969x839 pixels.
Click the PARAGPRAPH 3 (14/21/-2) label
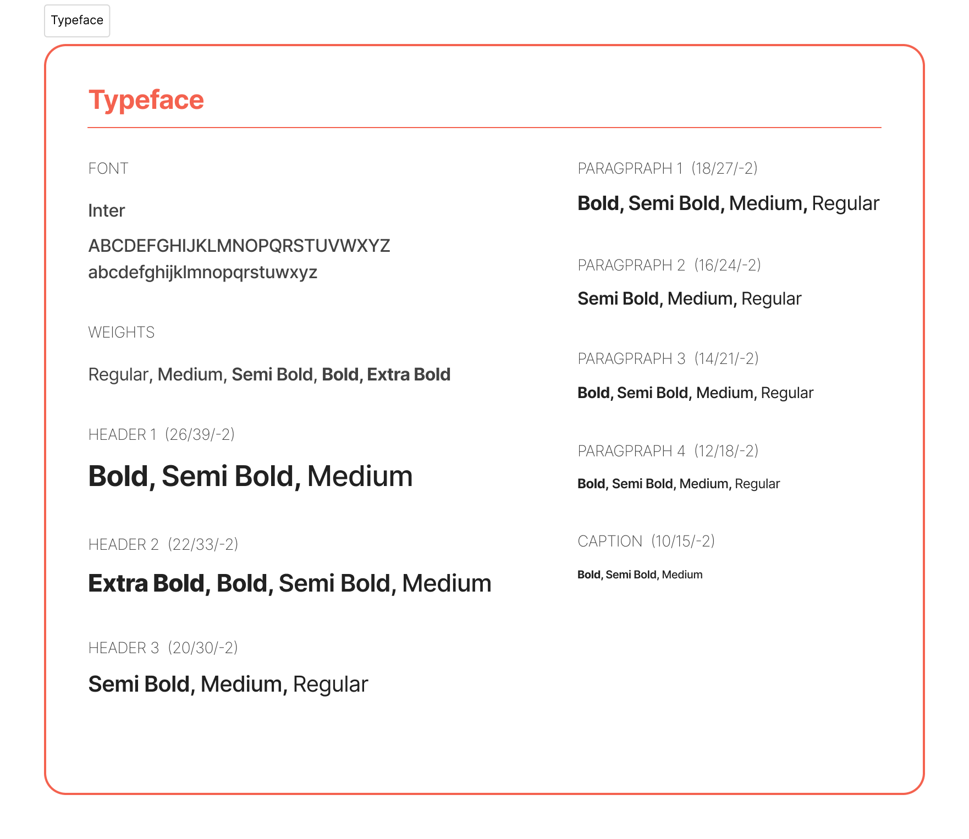tap(668, 358)
